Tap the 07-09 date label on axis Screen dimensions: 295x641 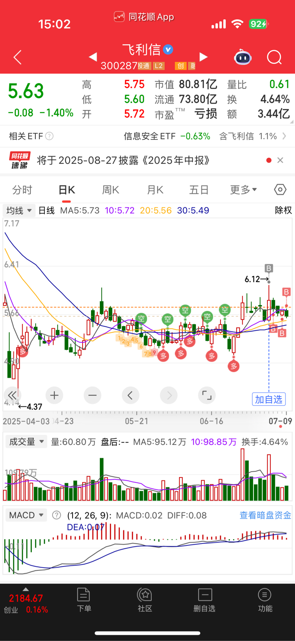click(x=280, y=421)
